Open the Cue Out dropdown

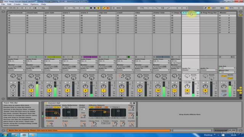pyautogui.click(x=227, y=68)
